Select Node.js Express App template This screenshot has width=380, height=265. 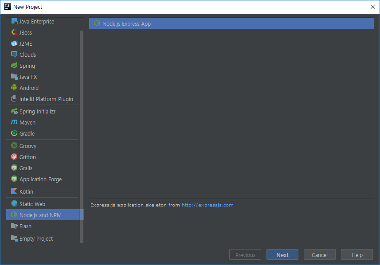pos(231,23)
